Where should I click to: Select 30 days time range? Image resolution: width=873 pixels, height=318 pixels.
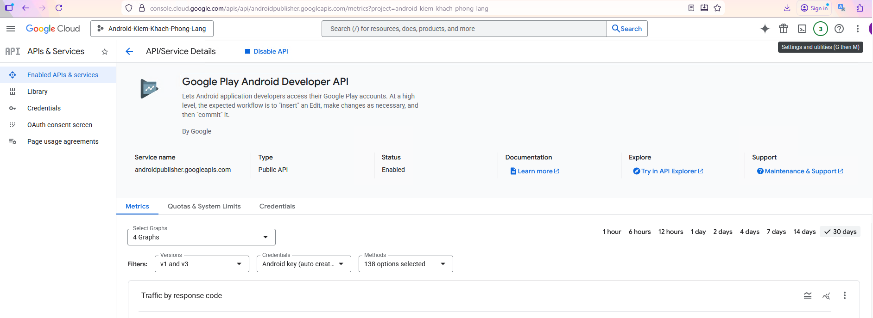coord(840,232)
